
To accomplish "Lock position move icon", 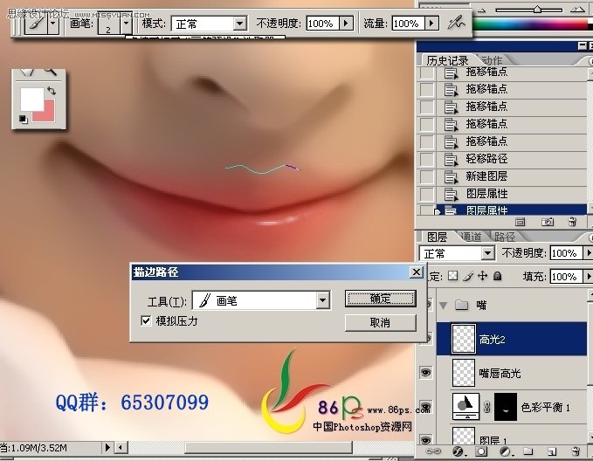I will pos(483,276).
